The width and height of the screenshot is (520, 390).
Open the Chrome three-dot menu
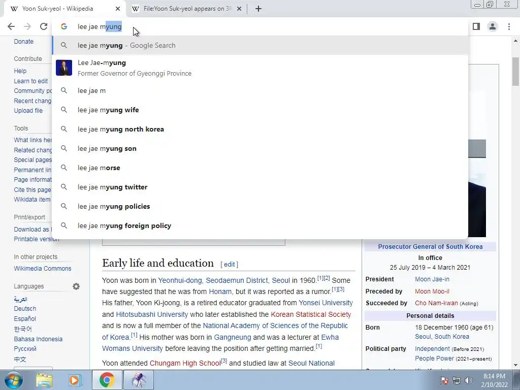509,26
